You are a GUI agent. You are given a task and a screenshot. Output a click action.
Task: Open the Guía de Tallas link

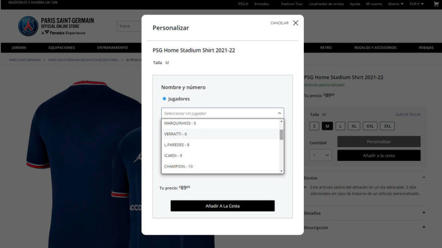coord(408,114)
